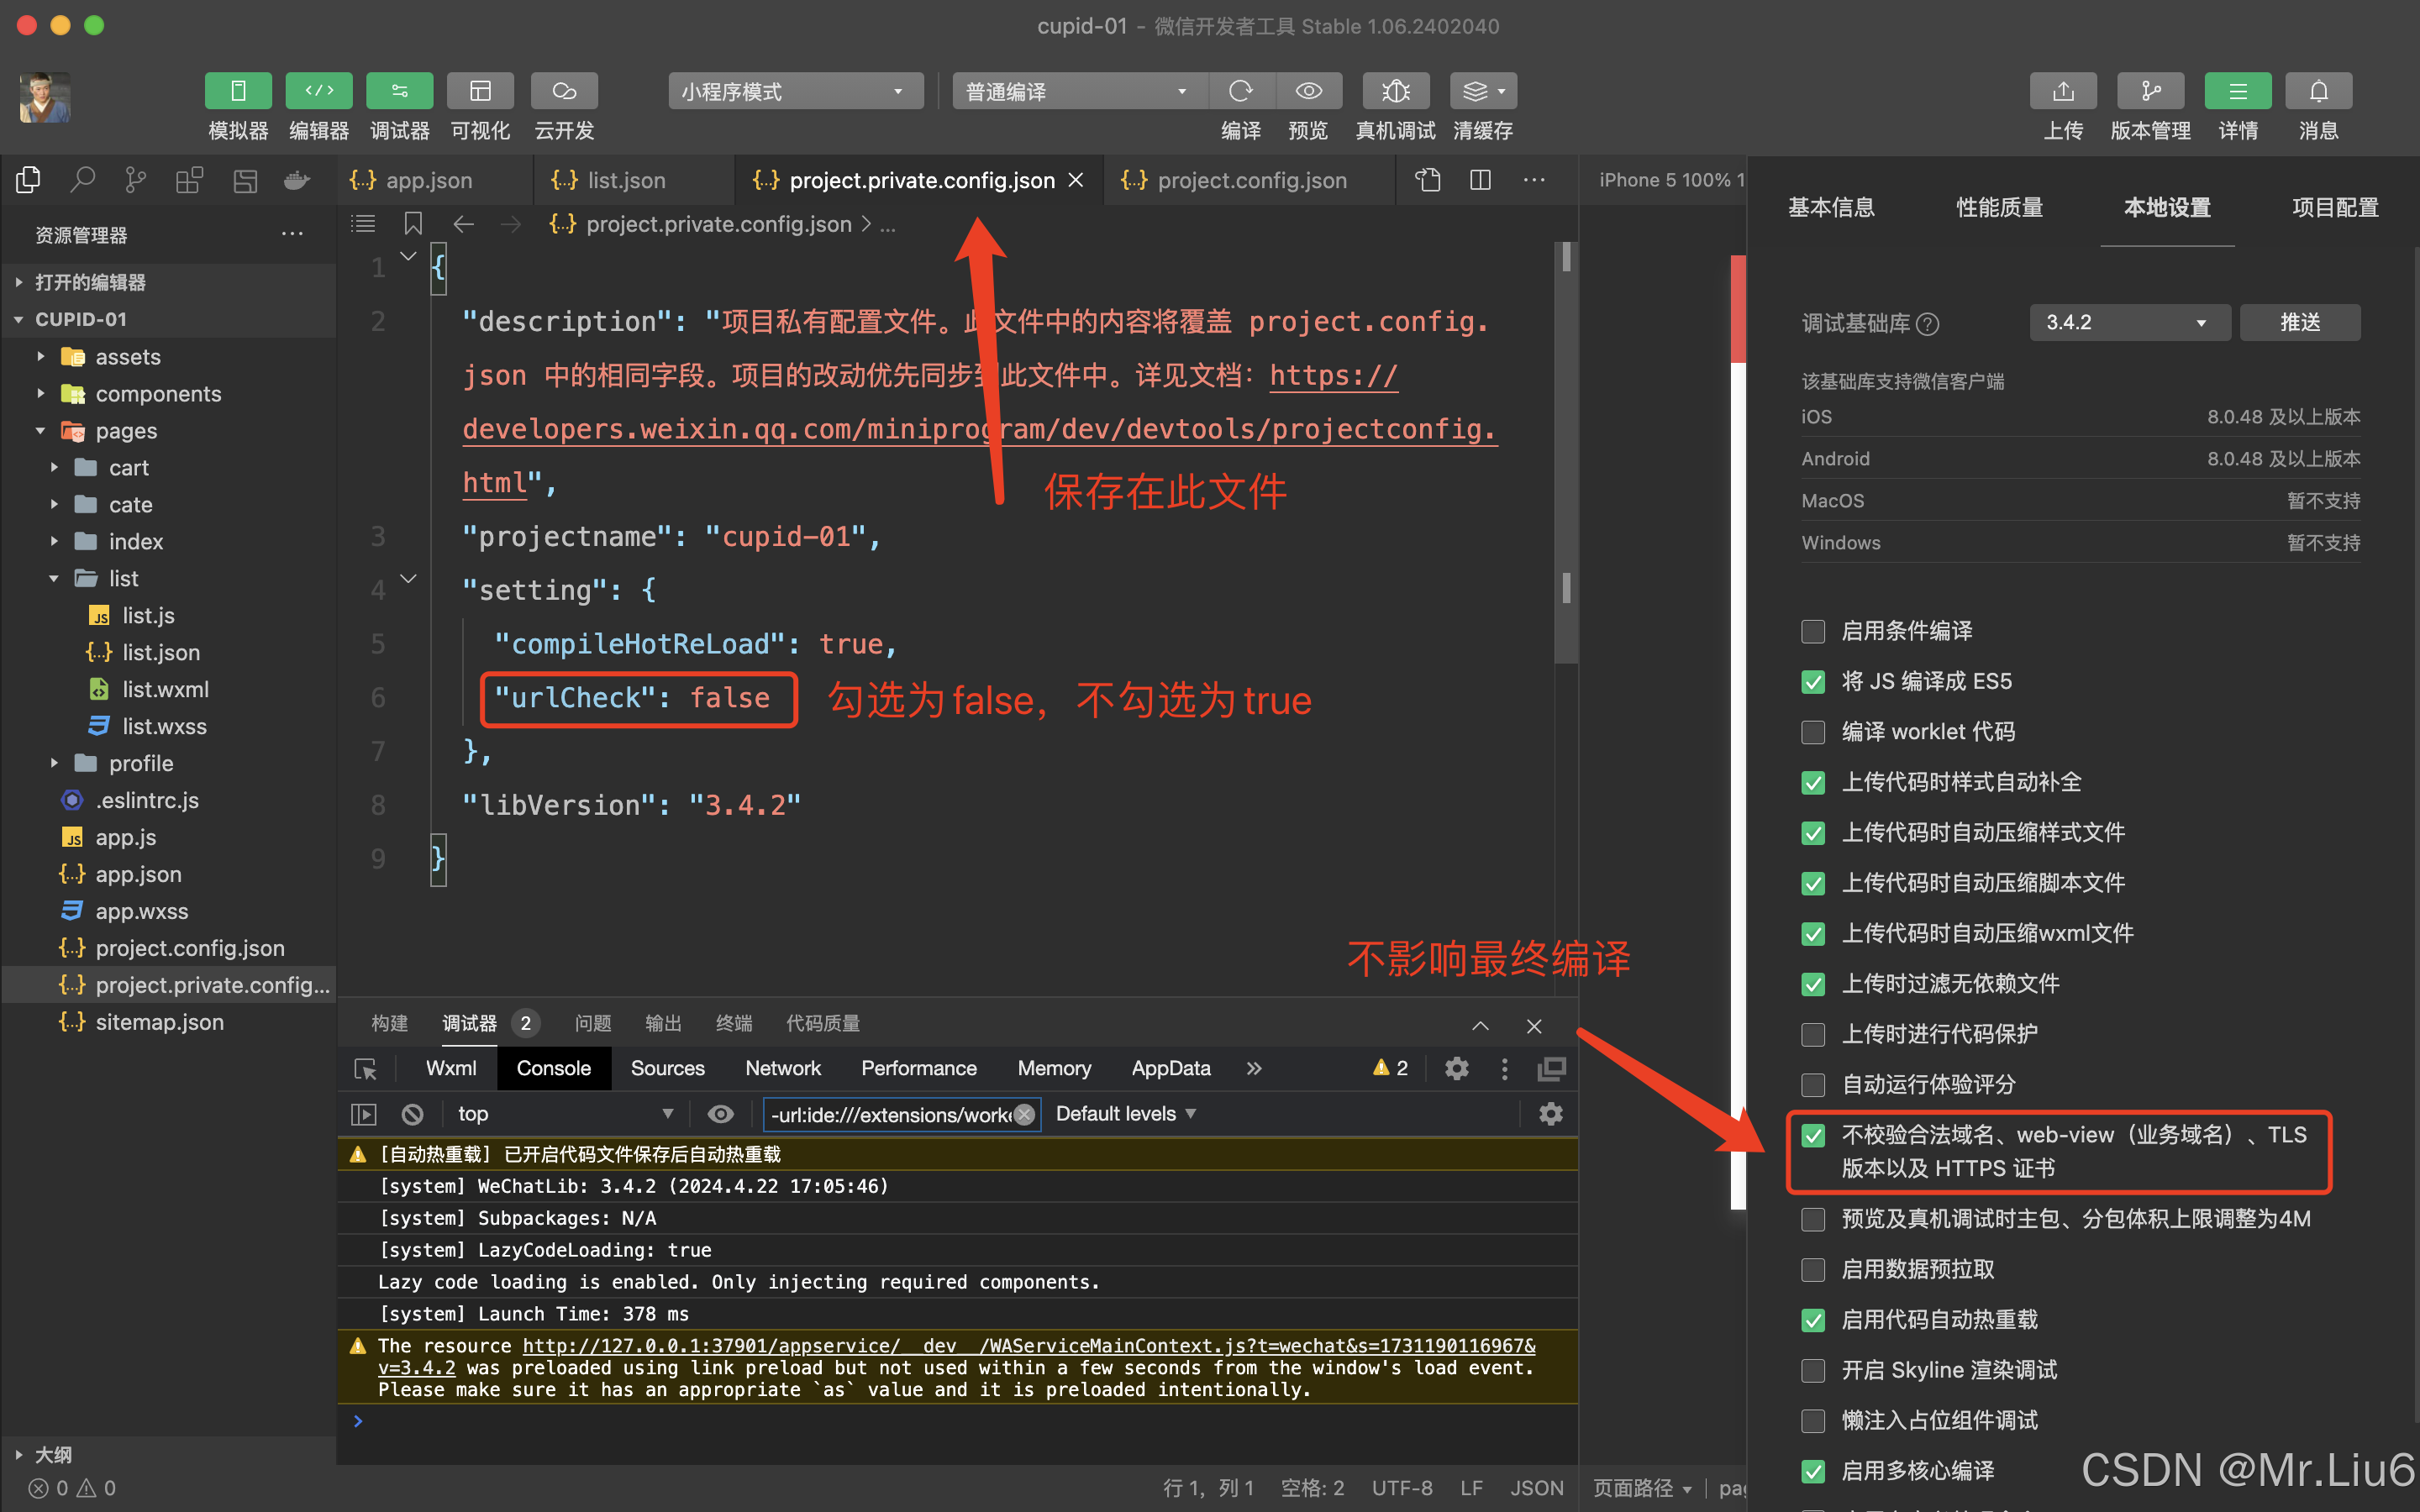Switch to the app.json editor tab
This screenshot has width=2420, height=1512.
(x=428, y=180)
